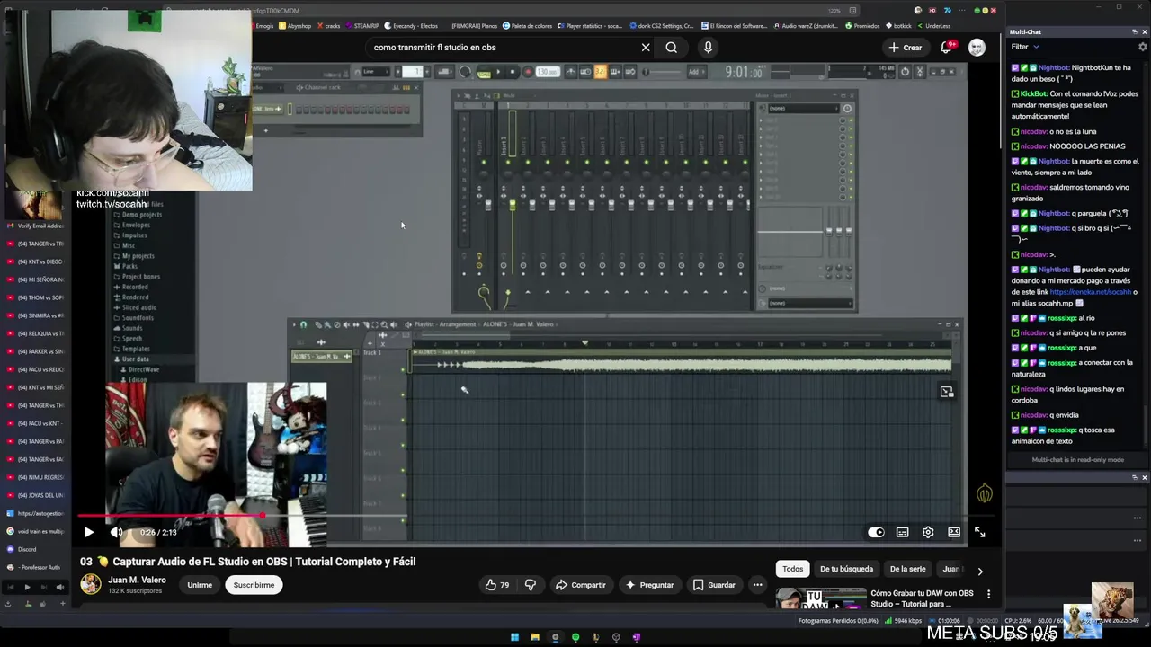Click the 'Verify Email Address' sidebar tab
The height and width of the screenshot is (647, 1151).
pyautogui.click(x=36, y=226)
